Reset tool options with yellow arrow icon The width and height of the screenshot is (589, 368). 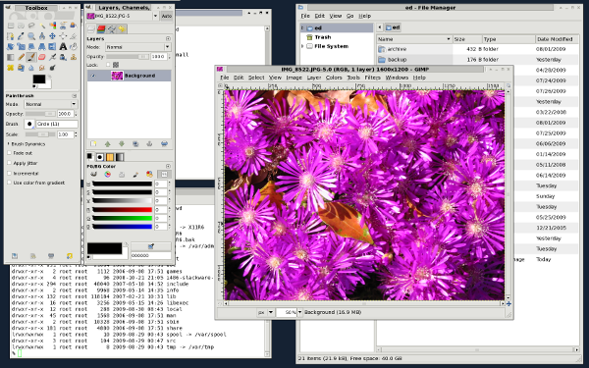[x=69, y=256]
